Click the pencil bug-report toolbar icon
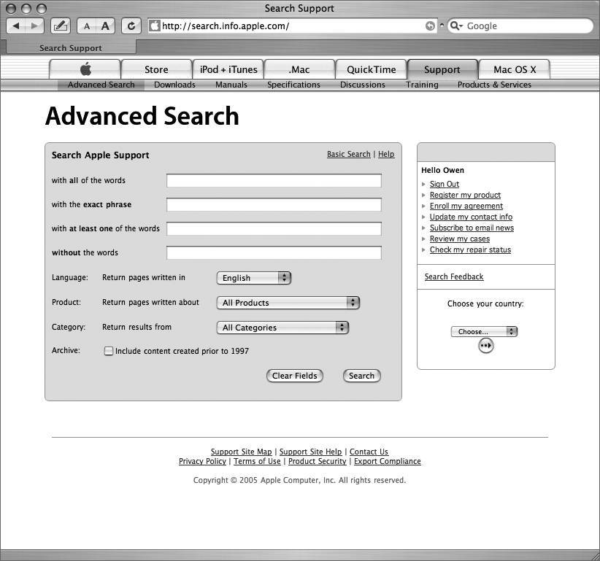 pyautogui.click(x=61, y=26)
